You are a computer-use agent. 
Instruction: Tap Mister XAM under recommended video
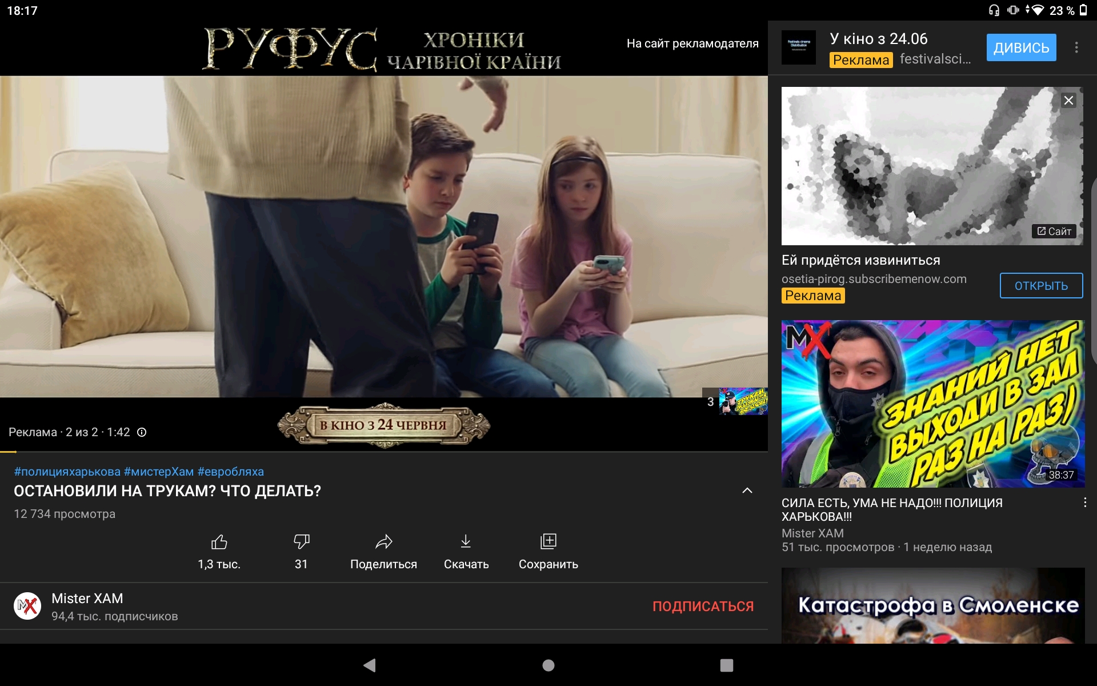point(812,533)
